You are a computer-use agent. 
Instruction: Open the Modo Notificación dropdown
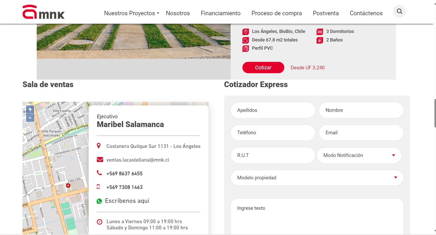pos(359,155)
